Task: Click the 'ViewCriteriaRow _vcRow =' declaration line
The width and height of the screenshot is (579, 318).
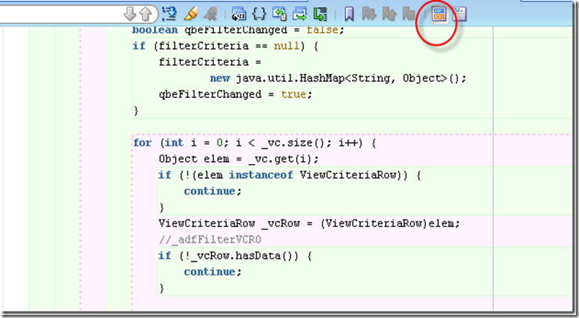Action: pos(309,224)
